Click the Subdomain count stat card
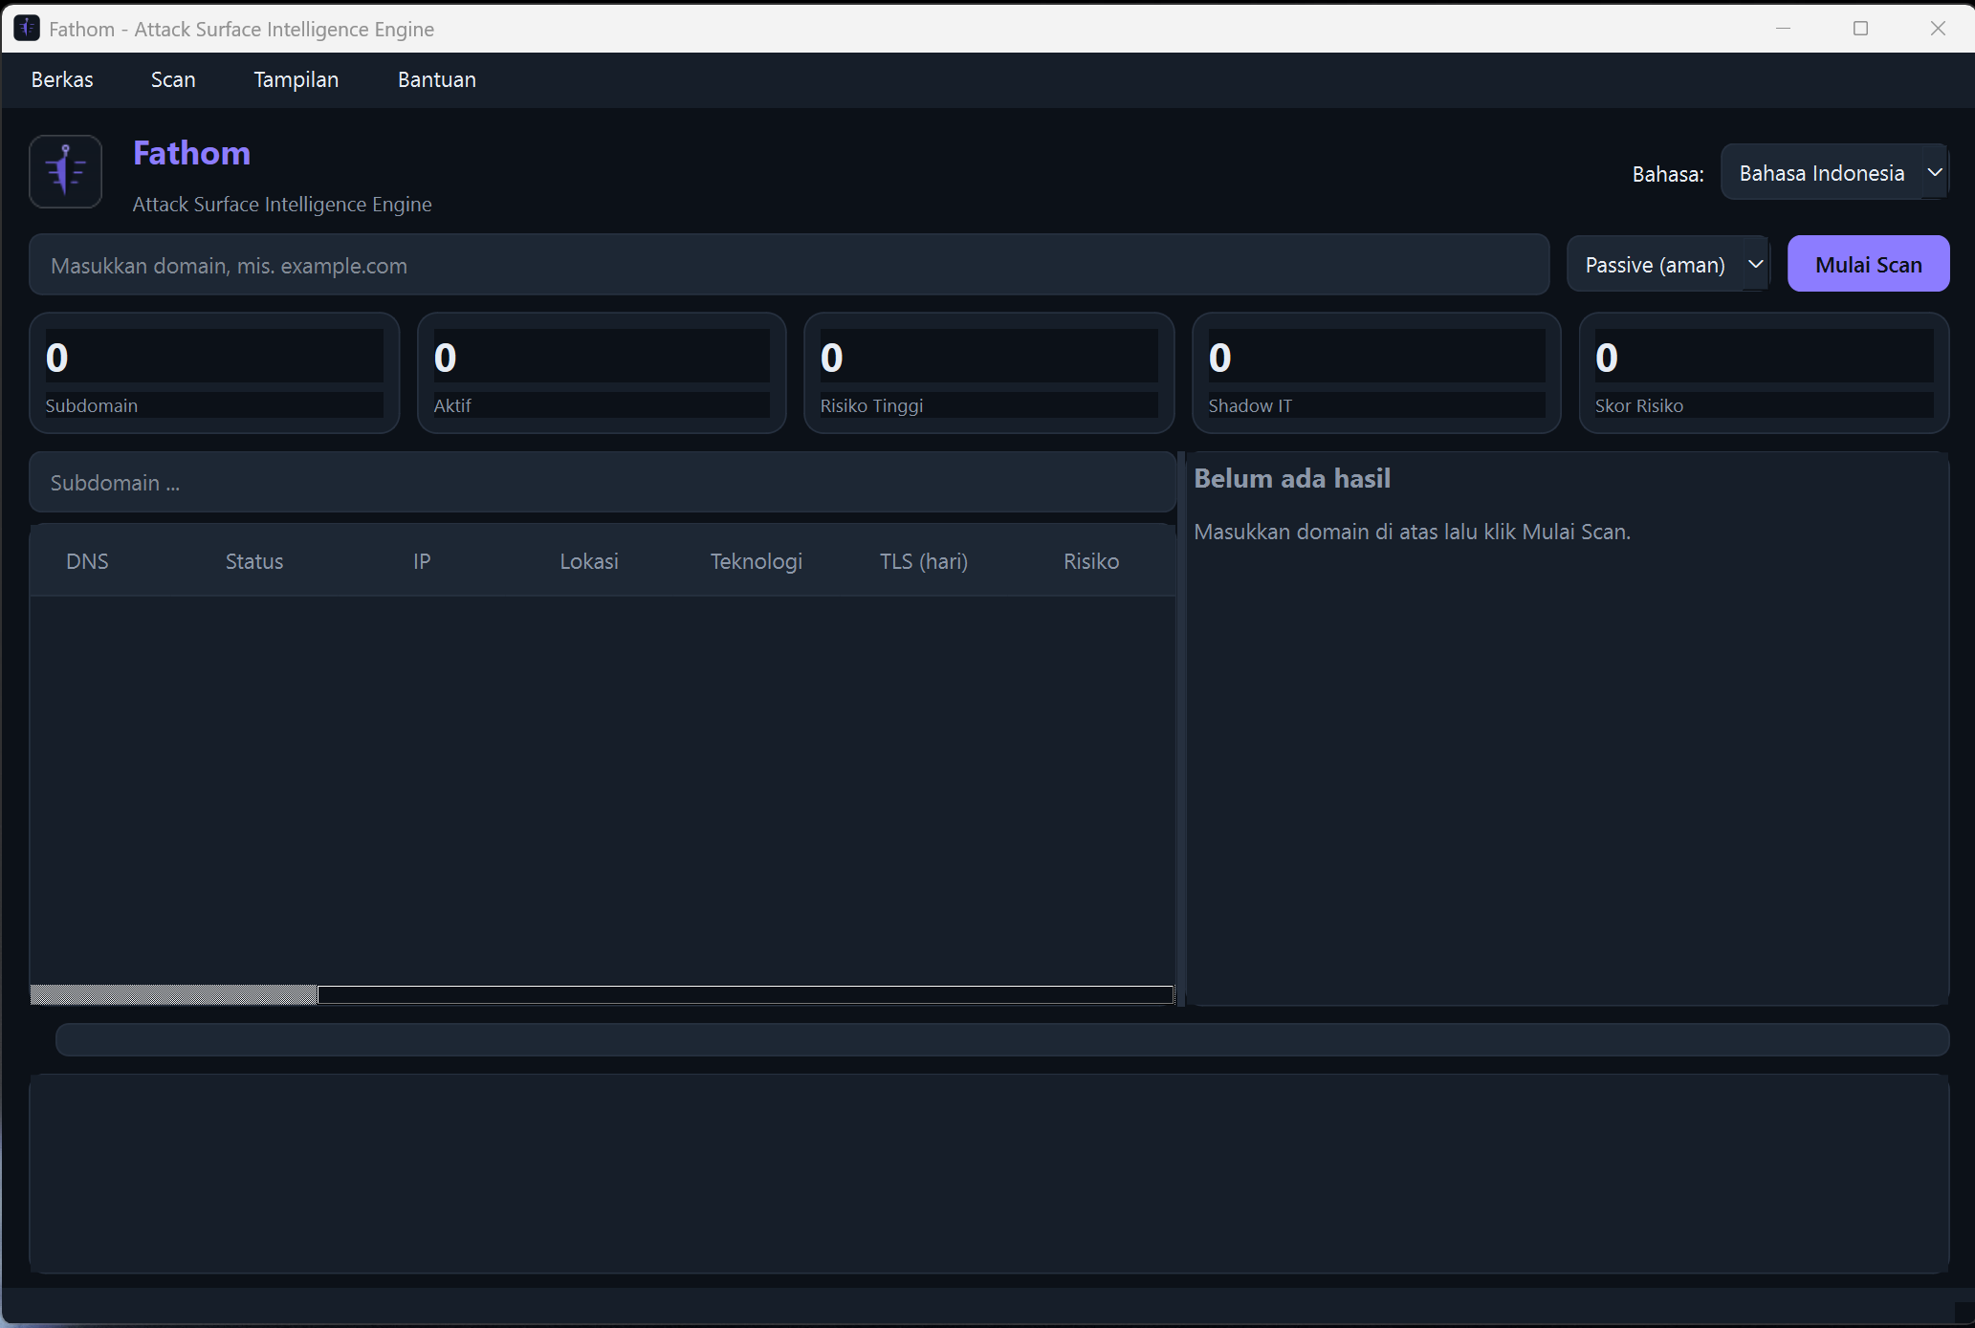The width and height of the screenshot is (1975, 1328). click(214, 373)
